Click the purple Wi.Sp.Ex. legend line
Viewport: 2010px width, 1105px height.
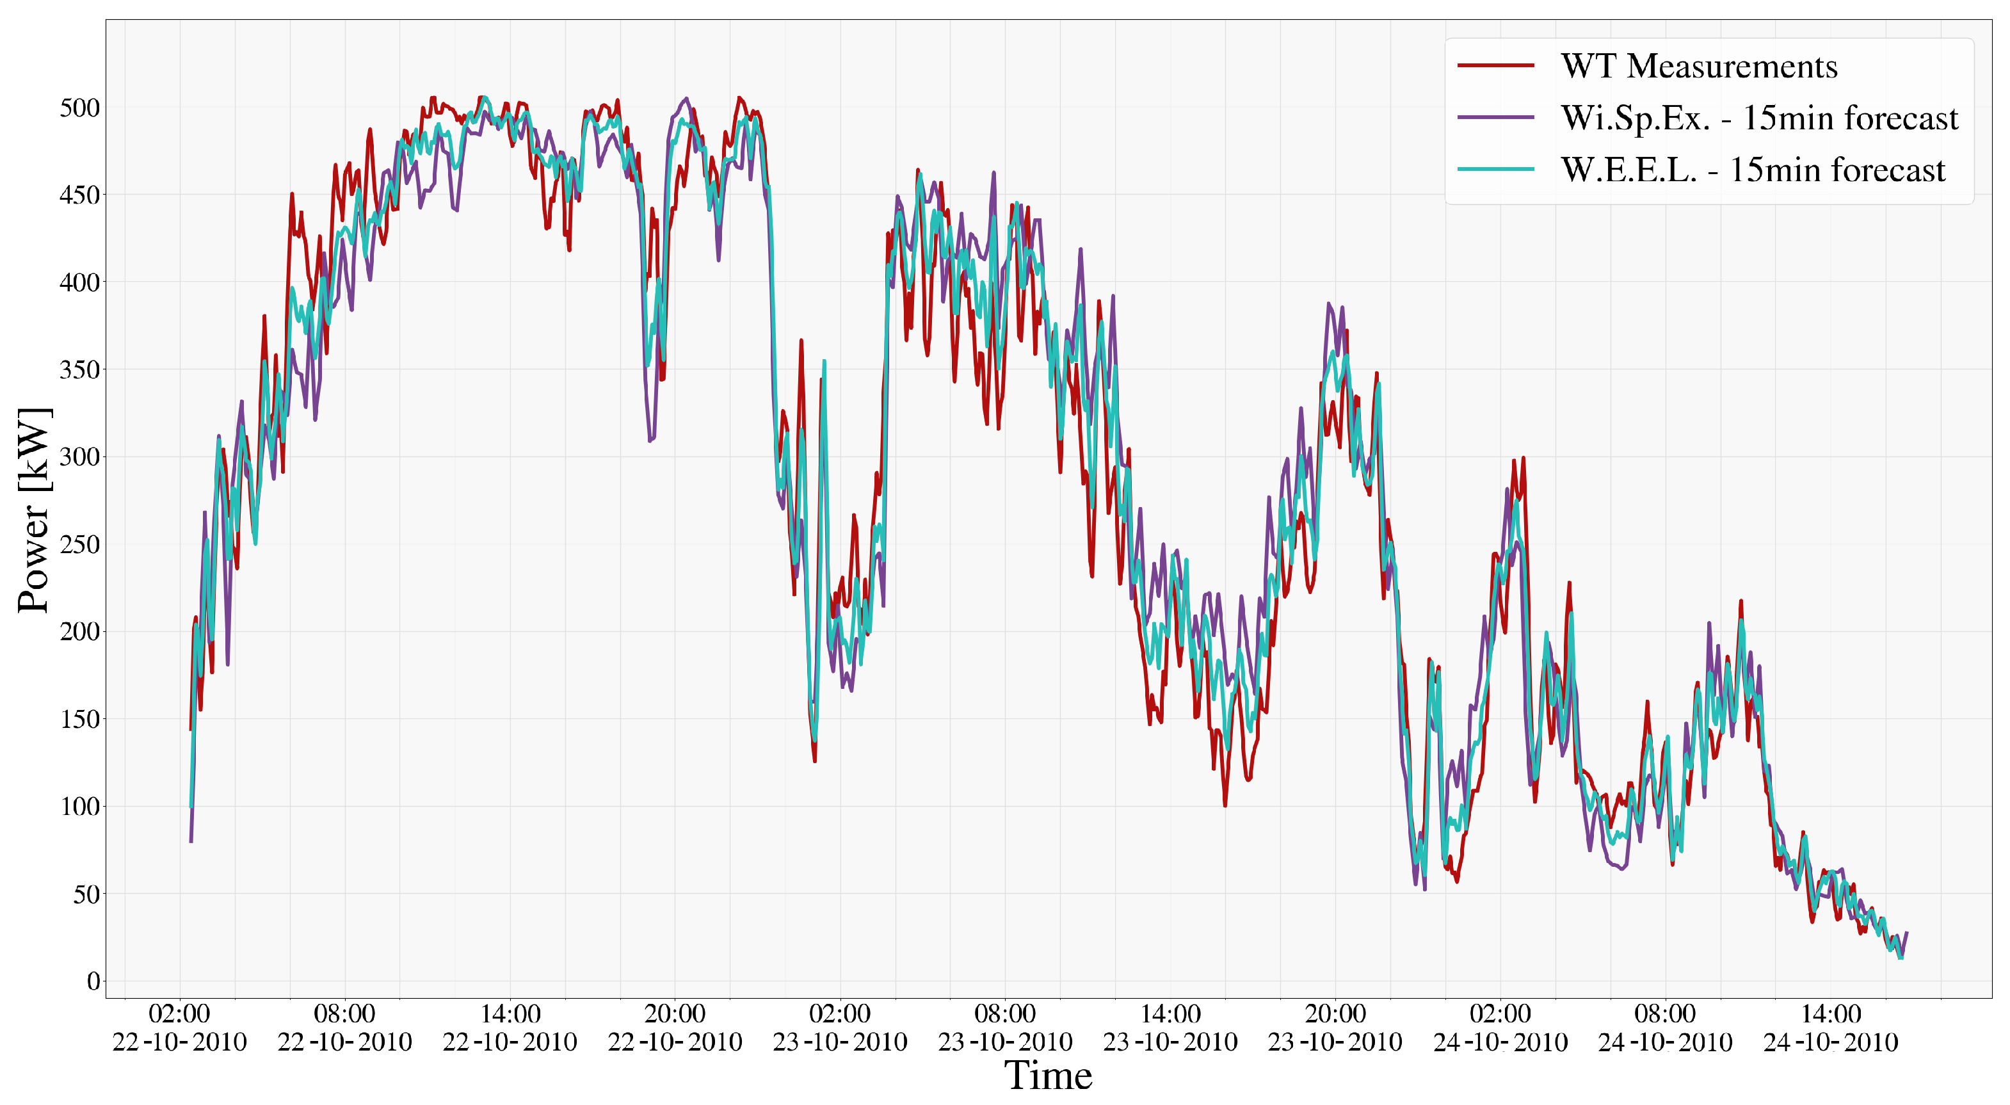[x=1496, y=118]
